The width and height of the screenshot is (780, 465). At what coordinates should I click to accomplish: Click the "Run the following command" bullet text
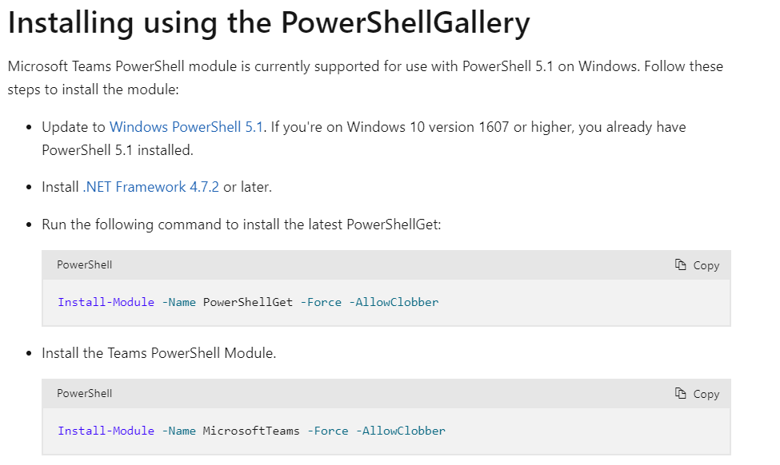point(241,225)
